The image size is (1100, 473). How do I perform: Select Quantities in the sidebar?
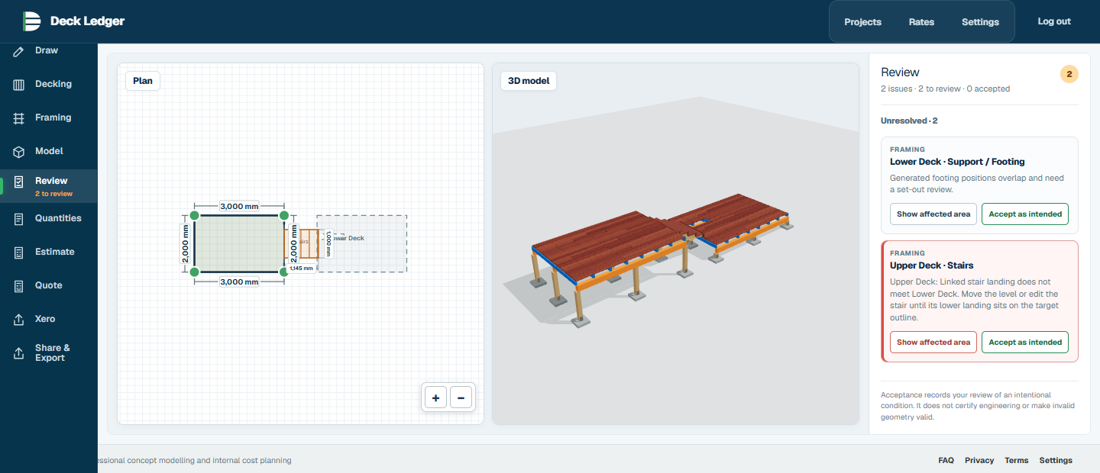click(x=49, y=218)
